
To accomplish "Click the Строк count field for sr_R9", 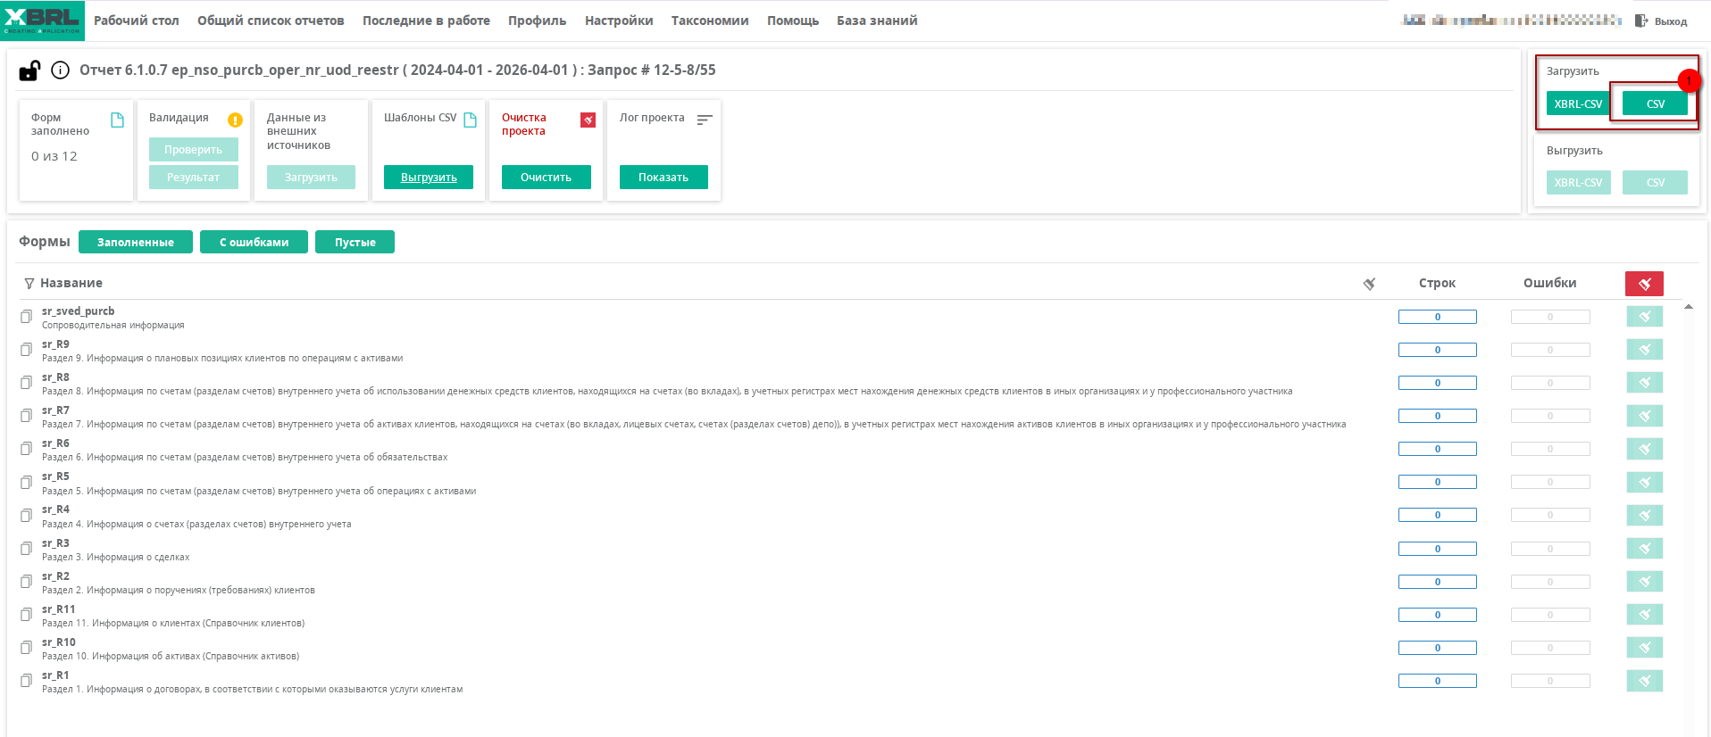I will [1437, 350].
